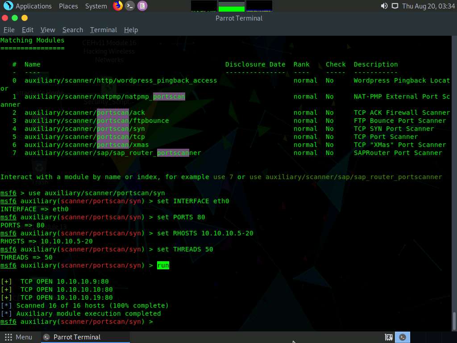
Task: Open the Search menu
Action: click(73, 30)
